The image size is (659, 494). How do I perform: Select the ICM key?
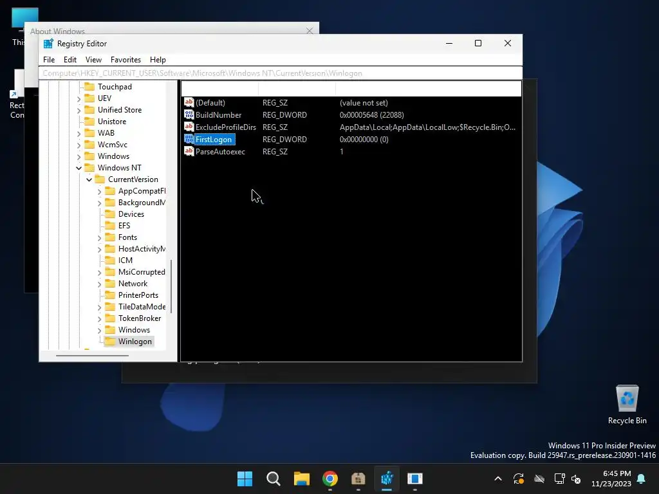pos(125,261)
